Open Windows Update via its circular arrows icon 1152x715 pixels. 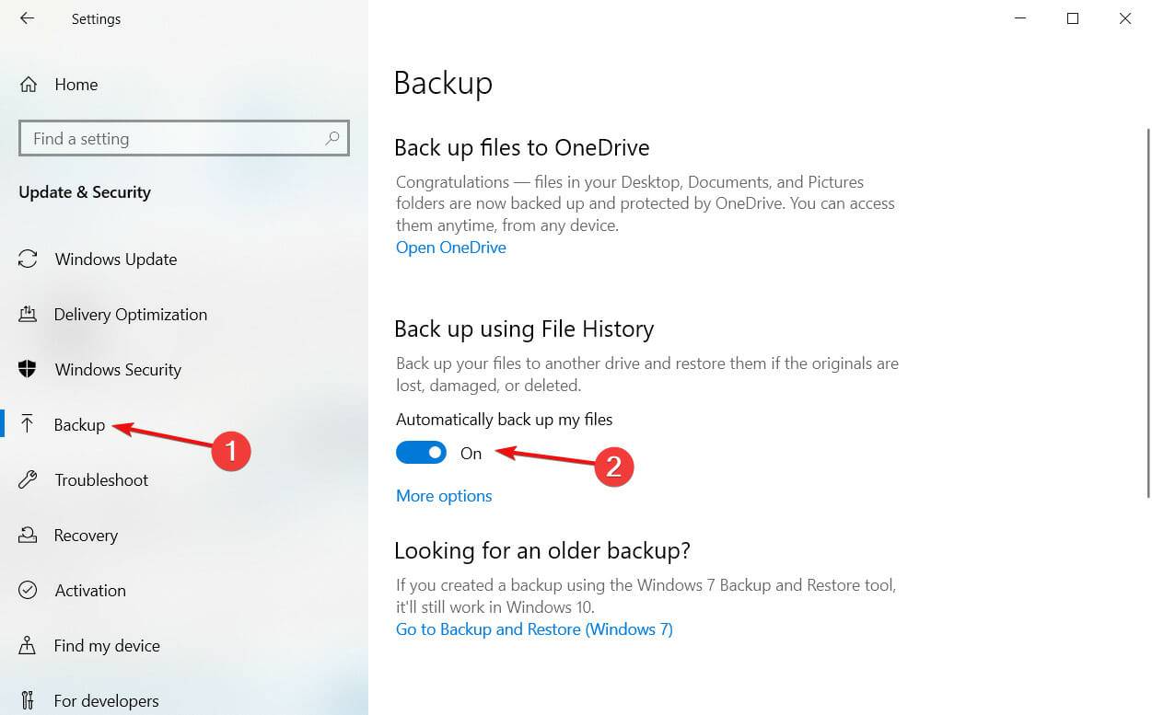click(27, 259)
